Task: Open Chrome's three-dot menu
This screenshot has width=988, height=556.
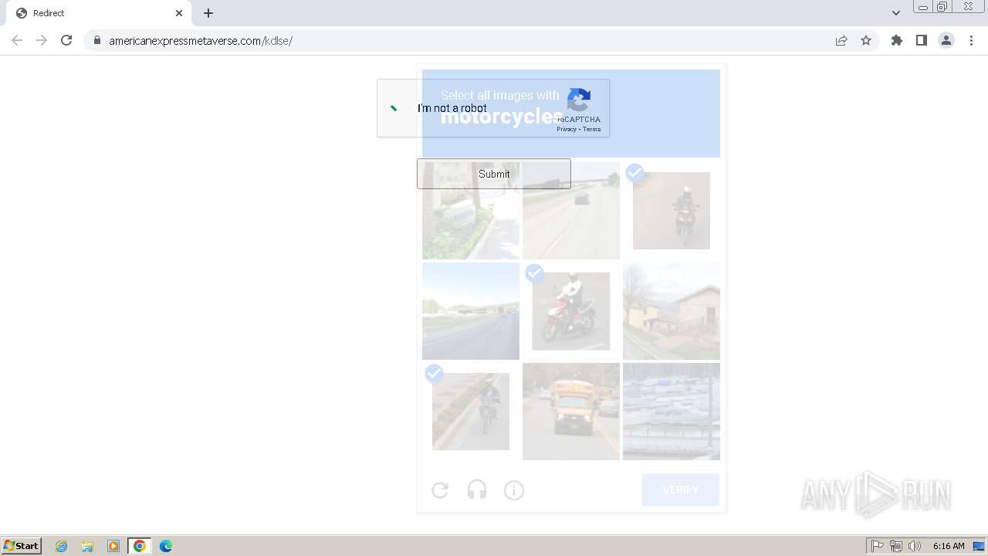Action: [971, 40]
